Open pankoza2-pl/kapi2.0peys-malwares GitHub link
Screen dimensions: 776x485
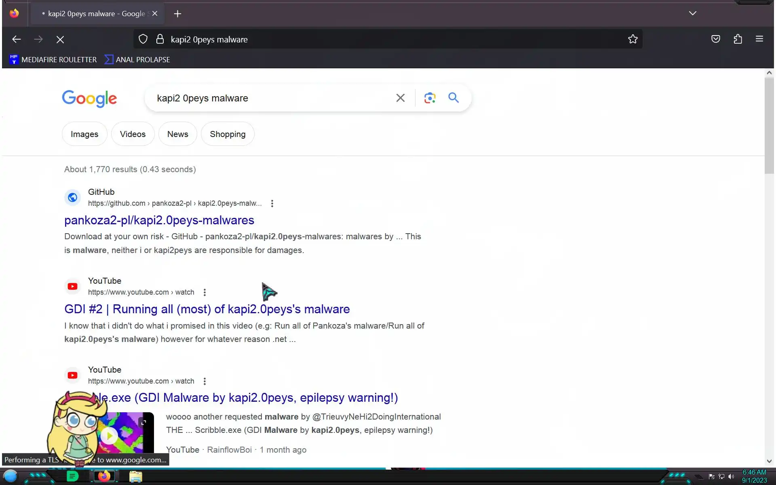pyautogui.click(x=159, y=220)
